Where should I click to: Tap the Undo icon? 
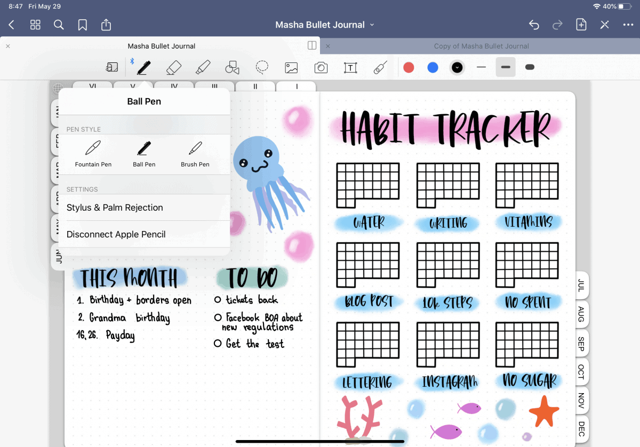(x=534, y=25)
